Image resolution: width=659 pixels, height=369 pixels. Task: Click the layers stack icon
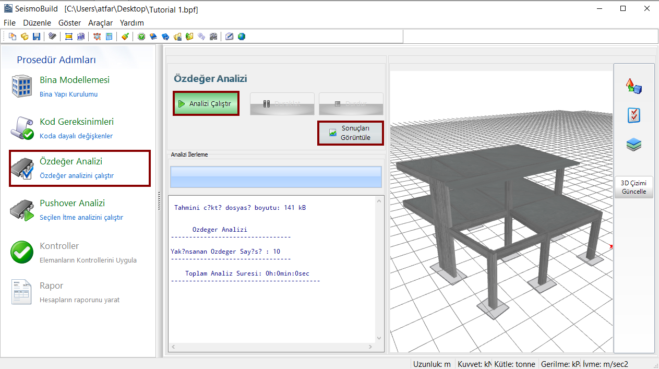click(633, 145)
